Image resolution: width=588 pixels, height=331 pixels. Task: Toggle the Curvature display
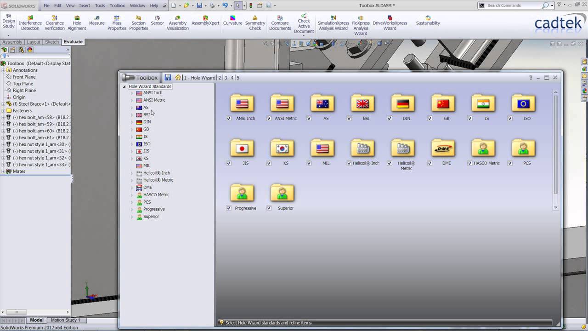pyautogui.click(x=233, y=21)
